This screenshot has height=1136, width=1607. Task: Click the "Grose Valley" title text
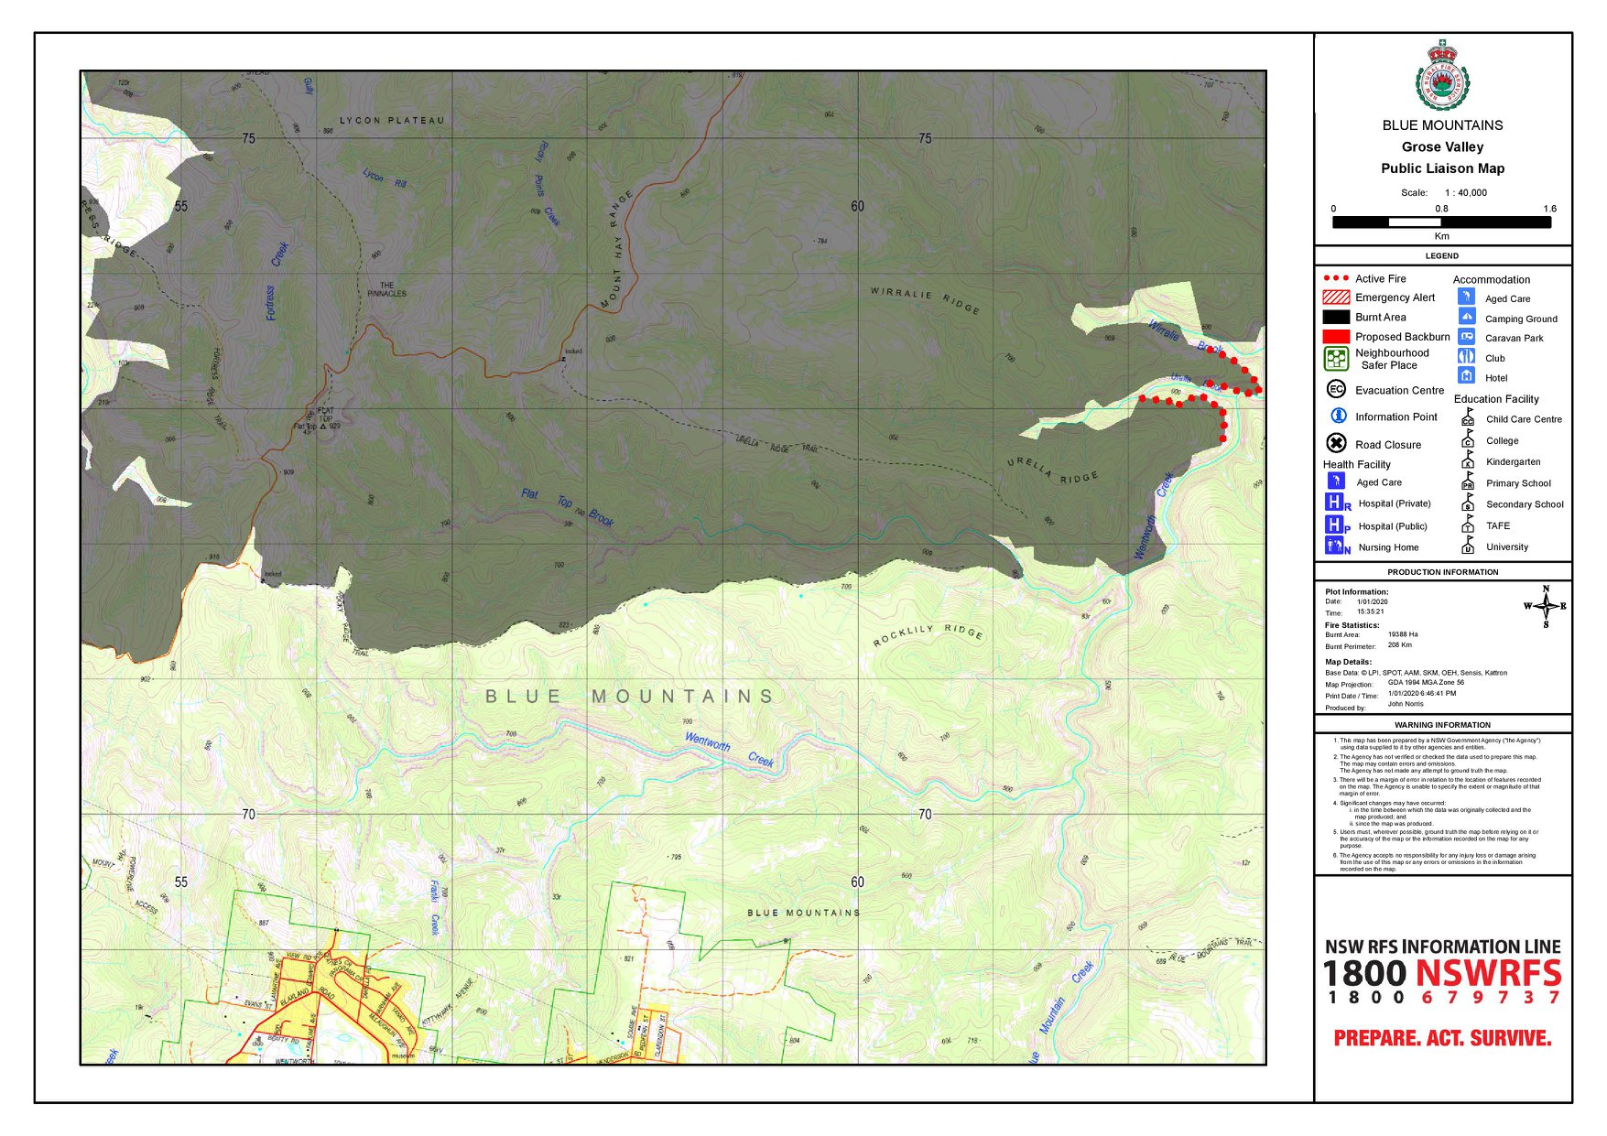[x=1442, y=146]
